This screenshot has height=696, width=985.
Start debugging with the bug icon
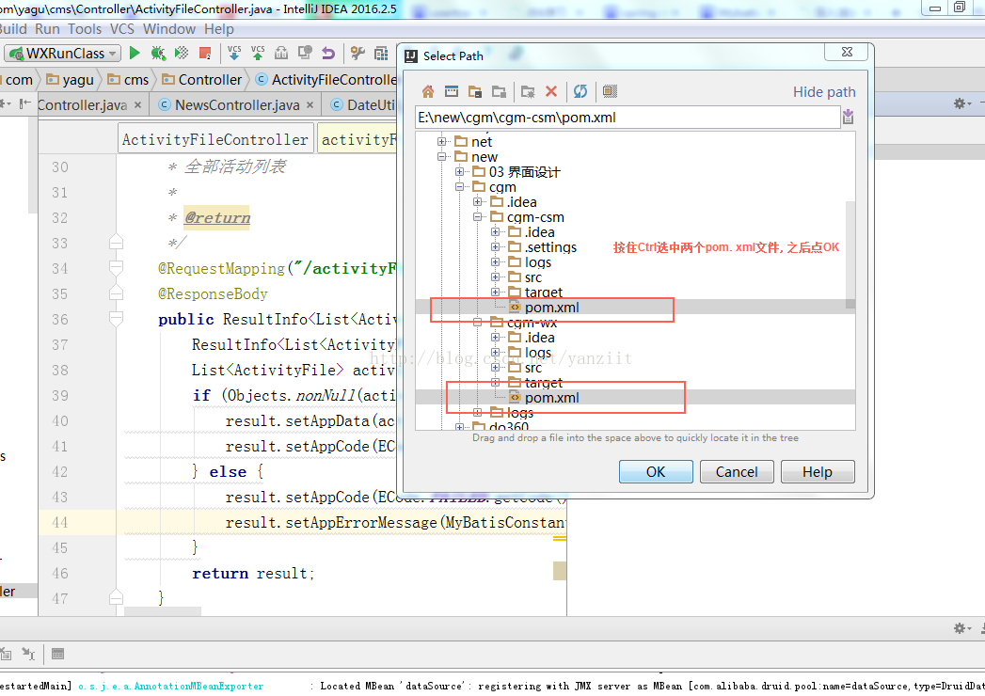158,54
